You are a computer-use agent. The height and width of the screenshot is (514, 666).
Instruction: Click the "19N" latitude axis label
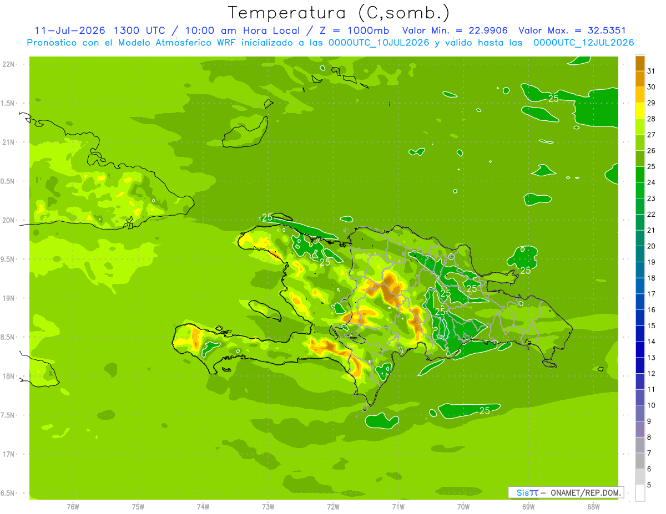point(8,298)
